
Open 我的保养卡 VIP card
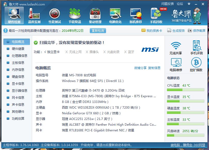[152, 31]
